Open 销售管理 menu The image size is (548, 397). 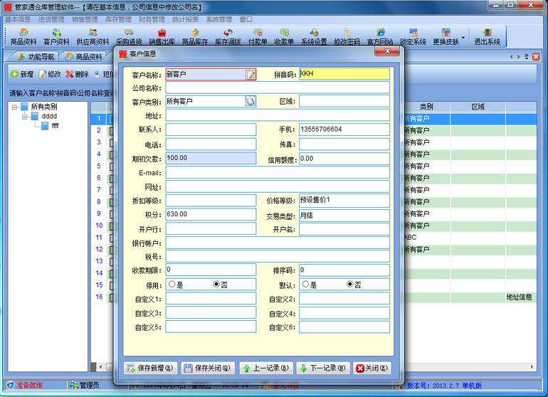tap(85, 19)
